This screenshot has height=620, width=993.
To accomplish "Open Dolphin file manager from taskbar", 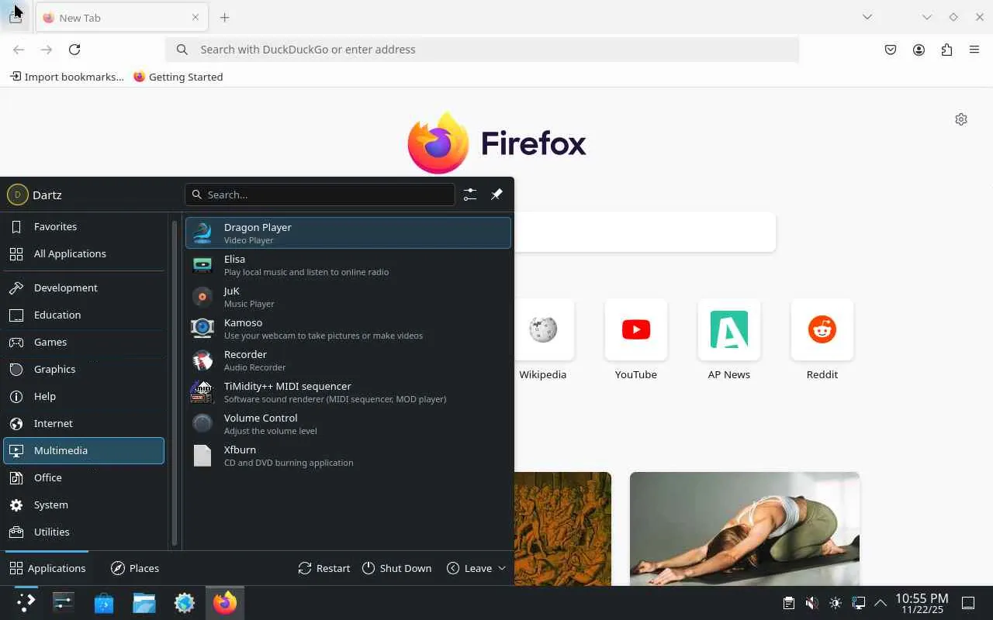I will point(144,603).
